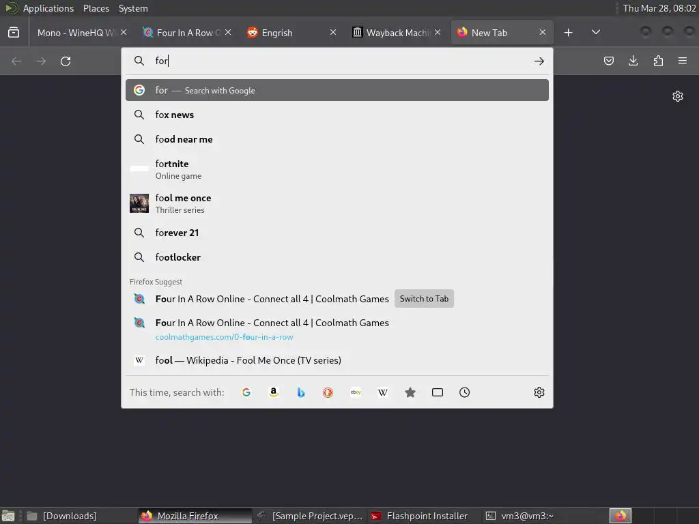Close the Mono - WineHQ tab

click(124, 32)
